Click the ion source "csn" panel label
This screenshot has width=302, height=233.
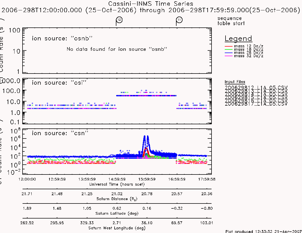60,133
